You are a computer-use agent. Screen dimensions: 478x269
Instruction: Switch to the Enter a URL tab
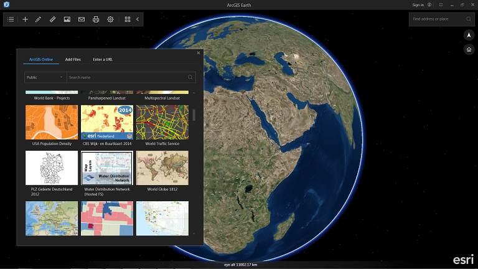coord(103,60)
